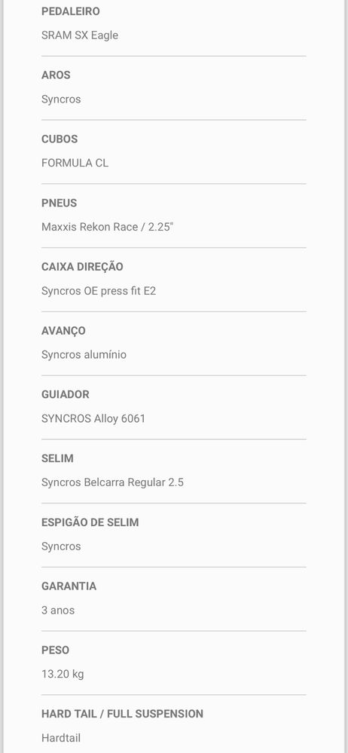348x753 pixels.
Task: Select HARD TAIL / FULL SUSPENSION heading
Action: coord(122,714)
